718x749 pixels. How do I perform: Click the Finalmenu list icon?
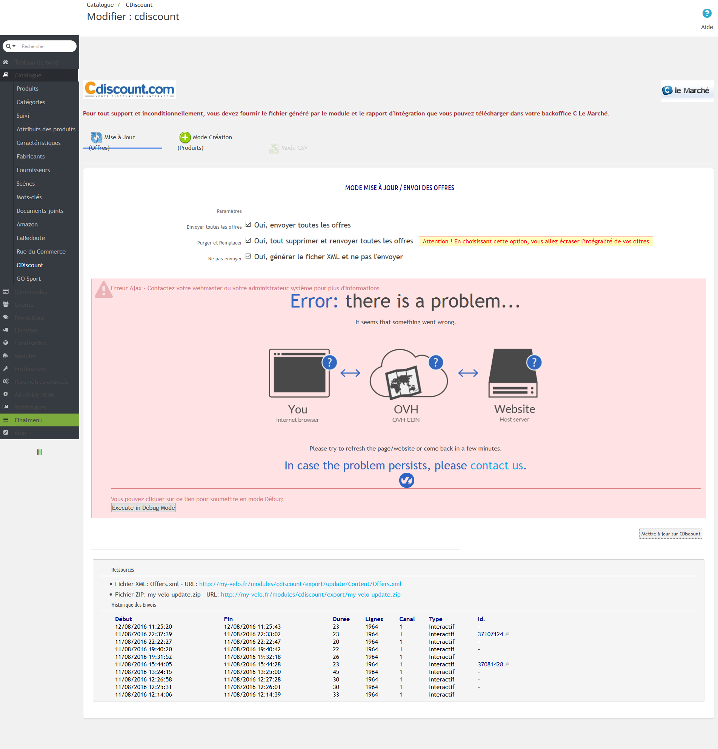click(x=6, y=420)
